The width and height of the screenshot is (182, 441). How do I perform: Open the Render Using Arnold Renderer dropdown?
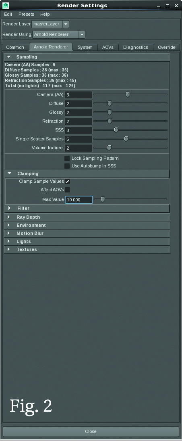[x=59, y=35]
